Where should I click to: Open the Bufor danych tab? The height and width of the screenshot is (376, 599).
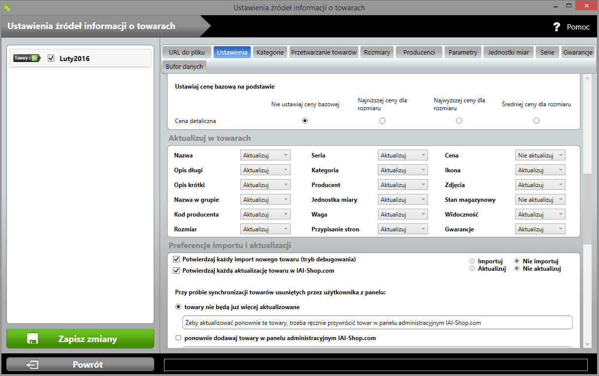[184, 66]
